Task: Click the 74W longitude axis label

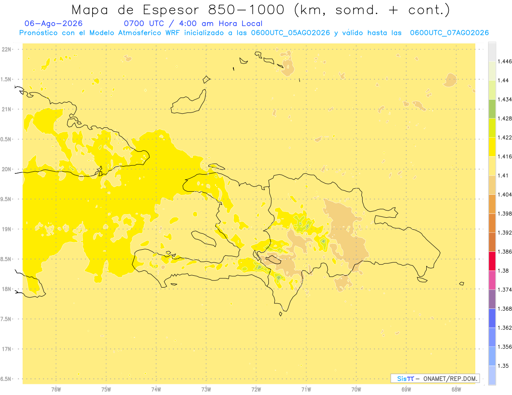Action: (x=156, y=389)
